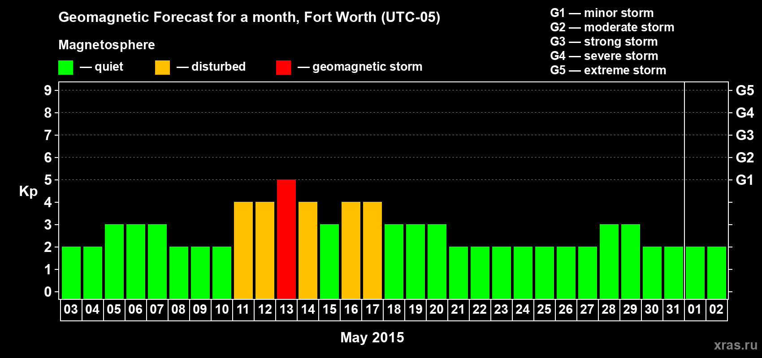Click the Kp value 0 on the axis

[x=48, y=292]
